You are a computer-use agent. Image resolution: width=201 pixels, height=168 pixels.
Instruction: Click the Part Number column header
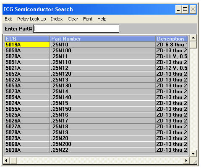(103, 39)
